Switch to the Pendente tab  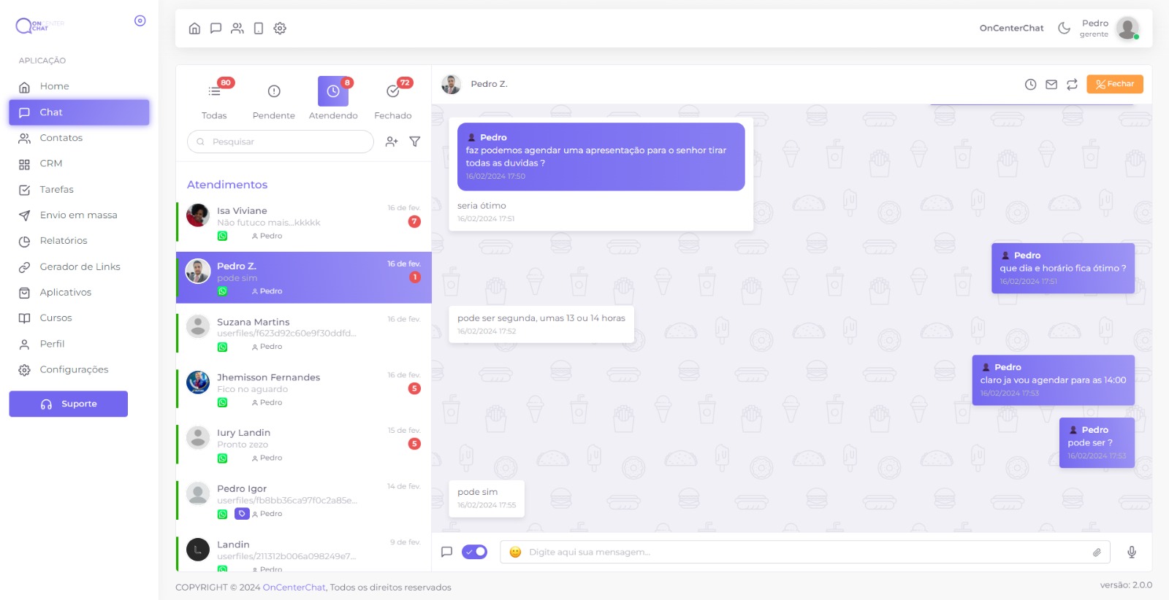click(274, 99)
